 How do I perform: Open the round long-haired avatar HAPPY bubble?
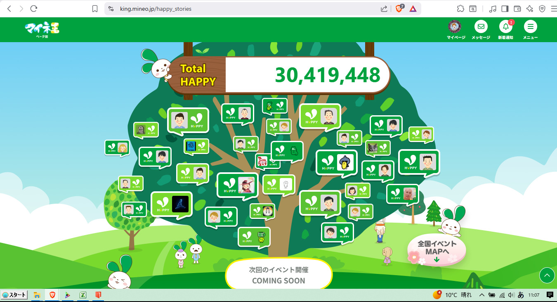point(262,211)
